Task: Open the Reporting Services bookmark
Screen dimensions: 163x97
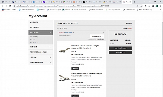Action: pyautogui.click(x=96, y=9)
